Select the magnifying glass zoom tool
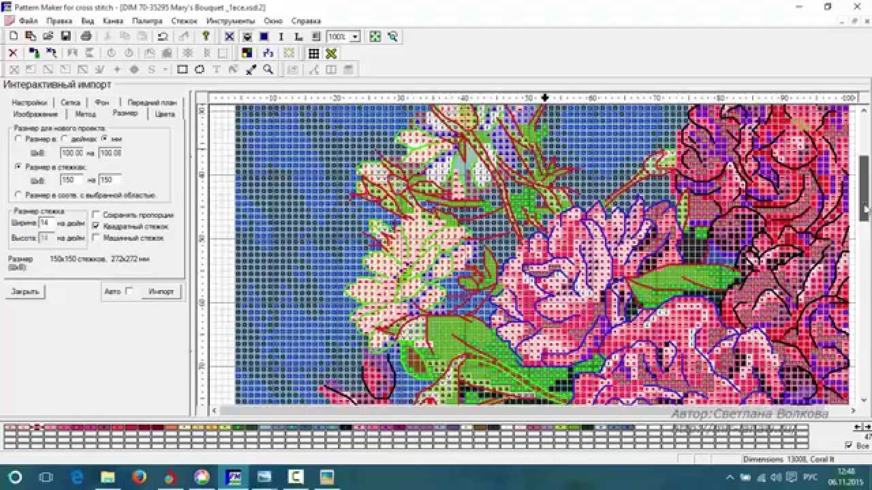This screenshot has height=490, width=872. tap(268, 69)
